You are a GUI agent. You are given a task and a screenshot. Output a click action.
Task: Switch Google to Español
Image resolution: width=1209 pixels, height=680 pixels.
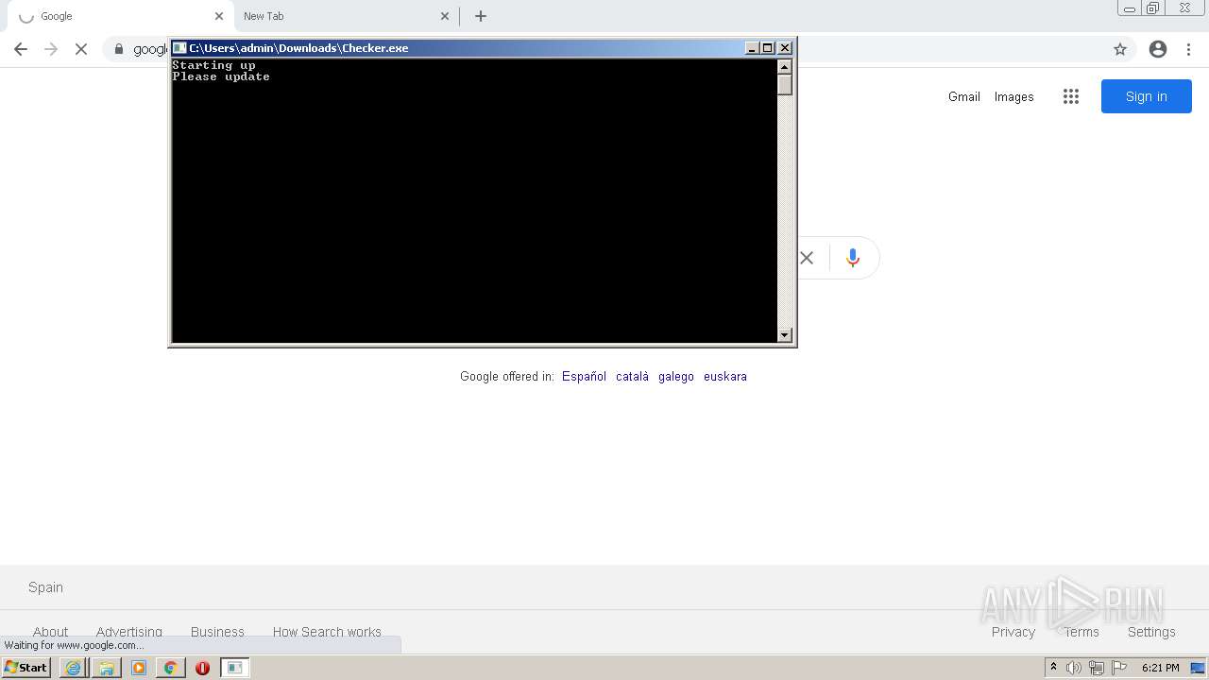tap(584, 376)
